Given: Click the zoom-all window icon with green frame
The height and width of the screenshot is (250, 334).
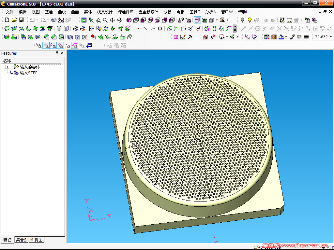Looking at the screenshot, I should (x=84, y=20).
